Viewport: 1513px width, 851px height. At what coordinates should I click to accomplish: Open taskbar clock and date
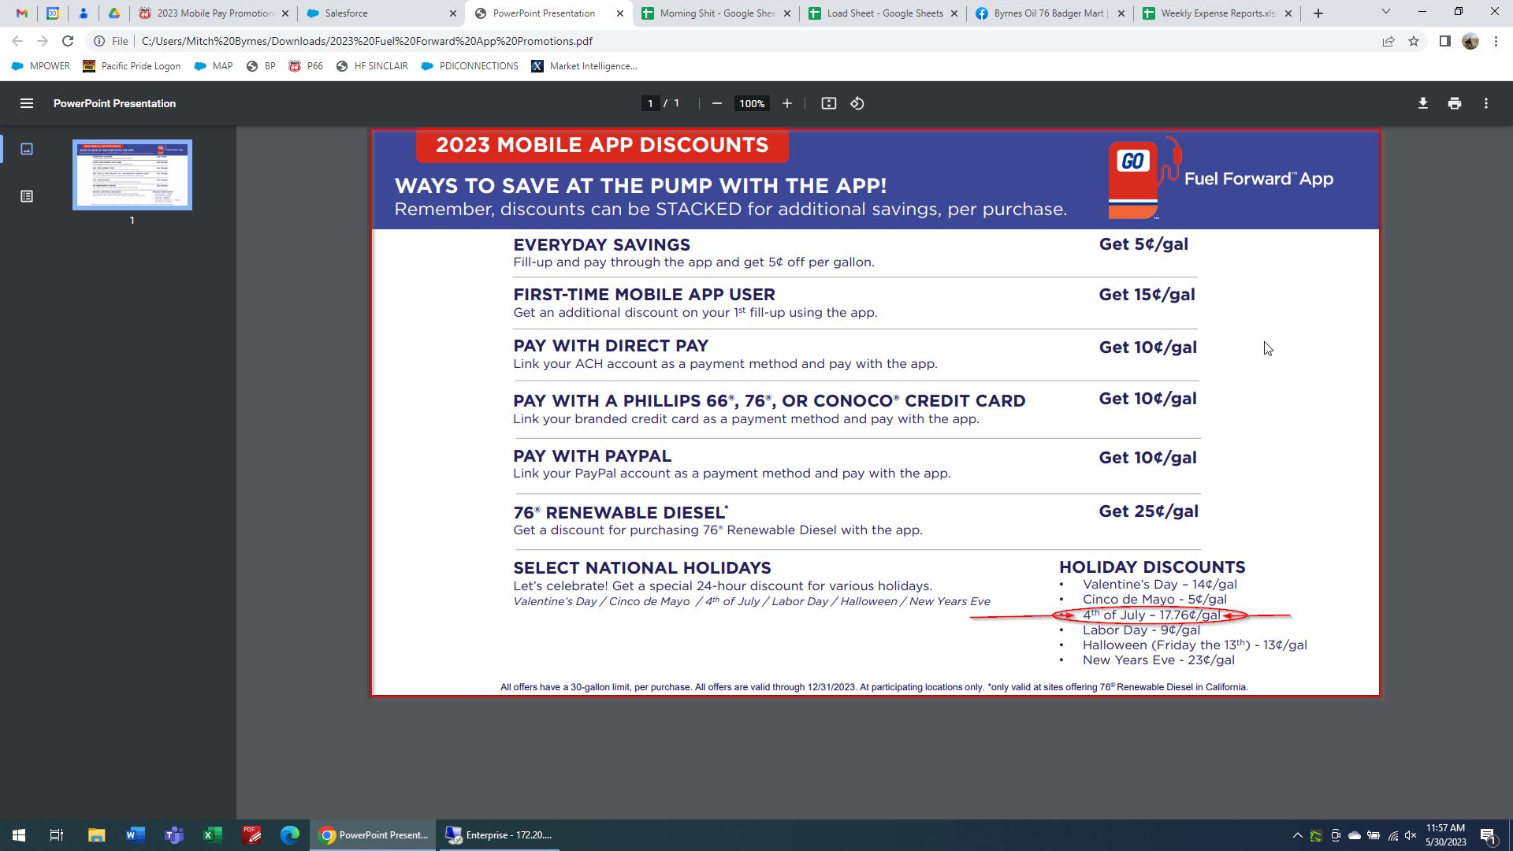pyautogui.click(x=1445, y=835)
